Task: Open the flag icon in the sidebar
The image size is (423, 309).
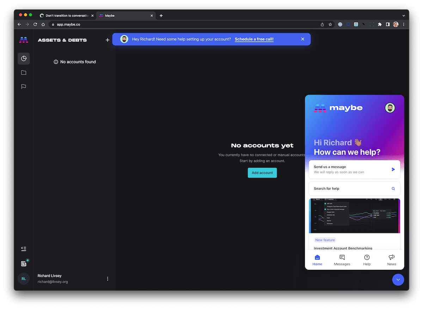Action: tap(24, 87)
